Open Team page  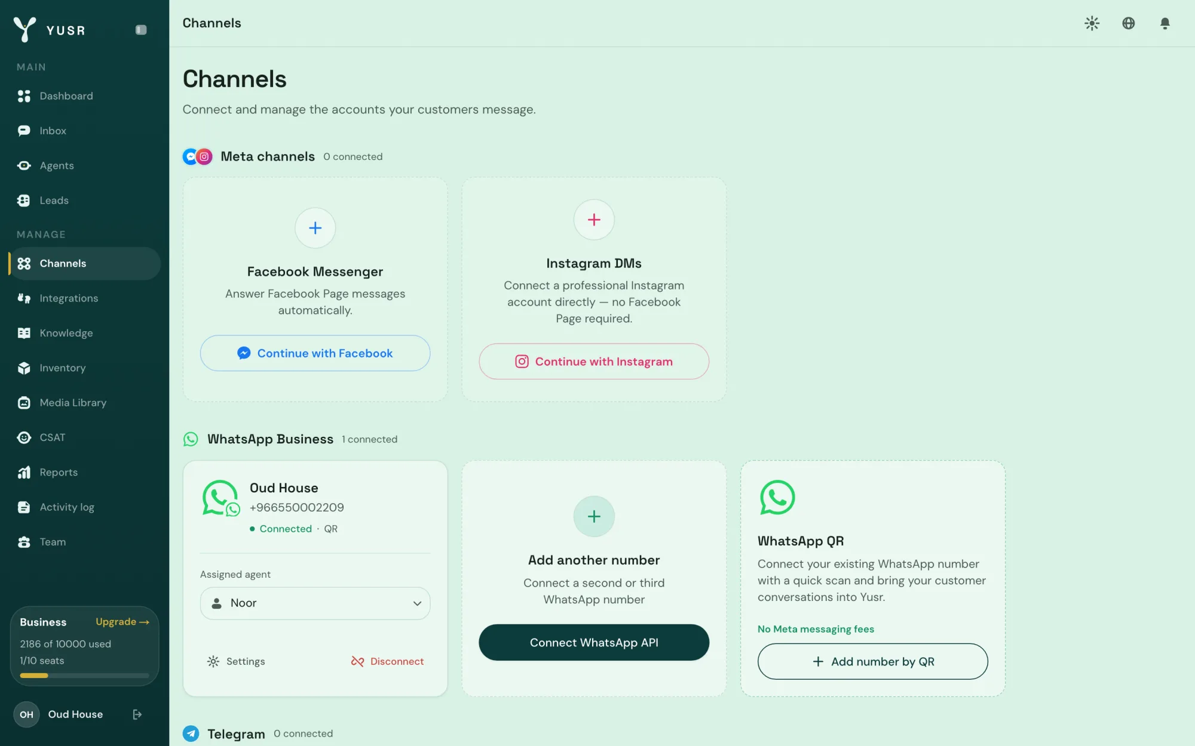tap(84, 542)
